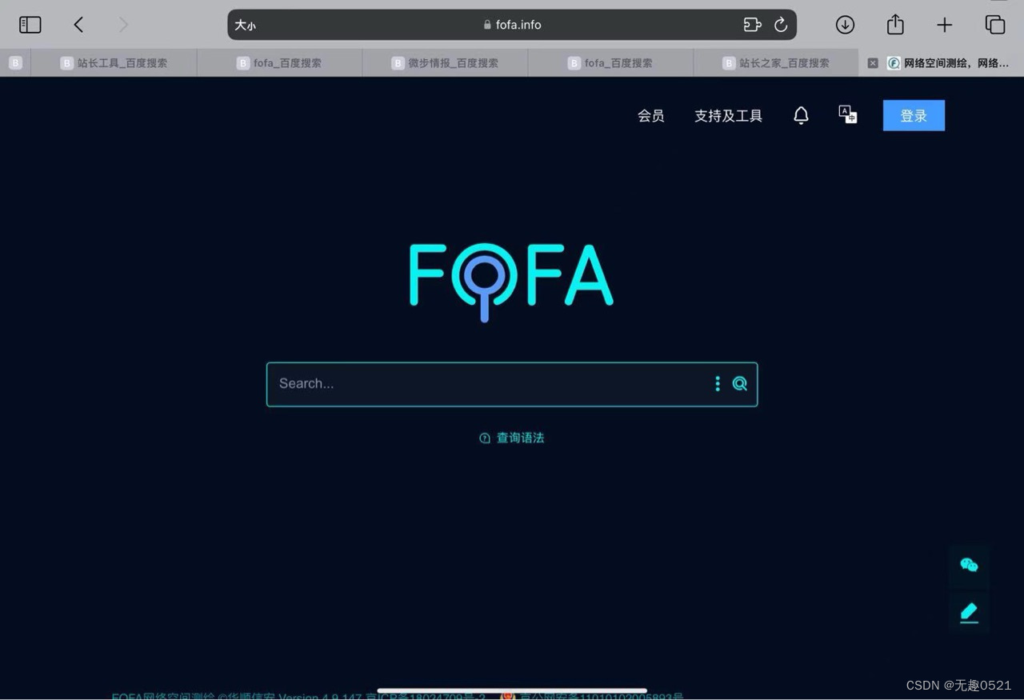Screen dimensions: 1024x700
Task: Open the leftmost pinned Baidu tab
Action: [x=15, y=63]
